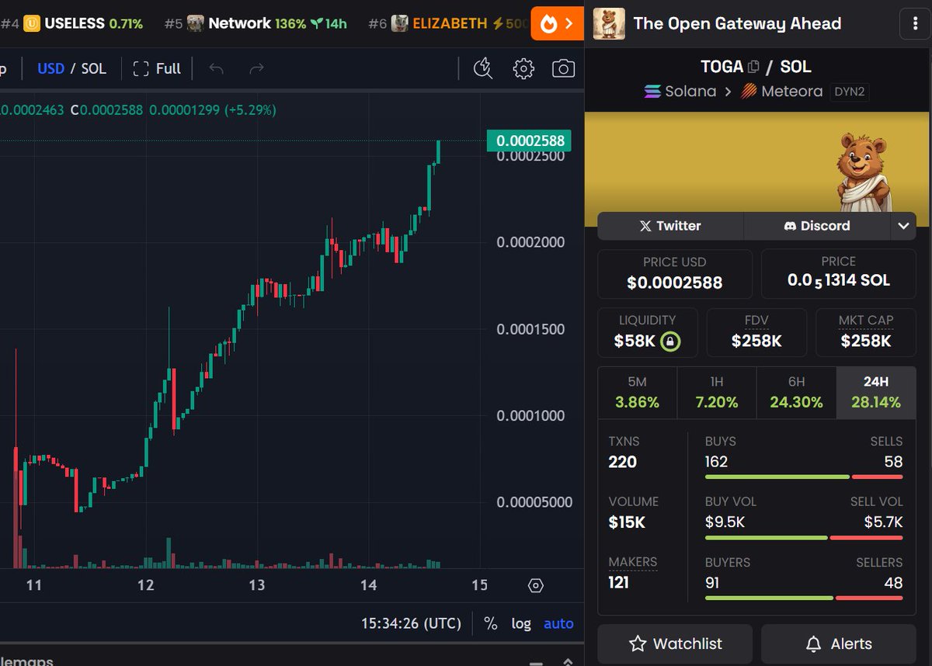Image resolution: width=932 pixels, height=666 pixels.
Task: Open chart settings with the gear icon
Action: click(x=523, y=68)
